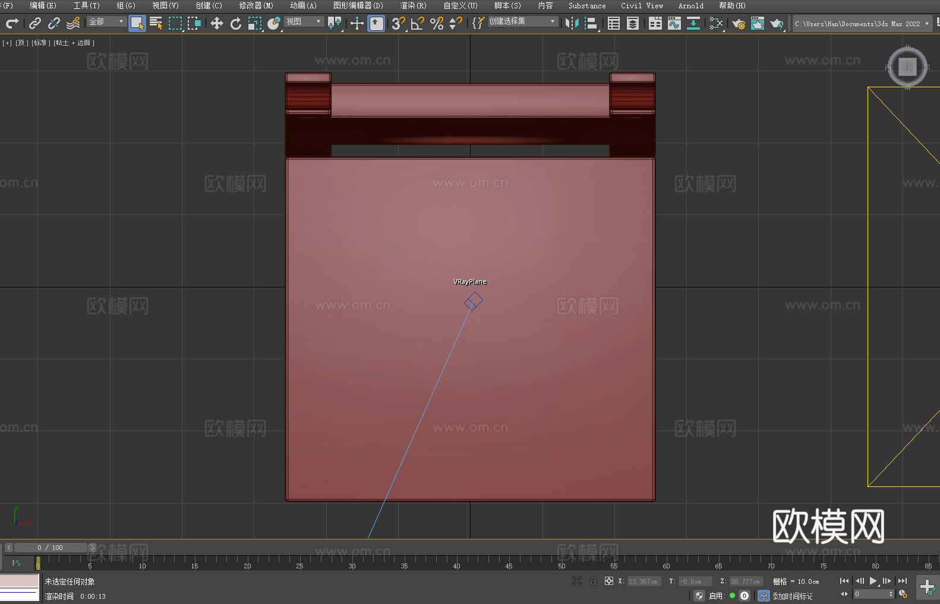Toggle Spinner Snap
The height and width of the screenshot is (604, 940).
[456, 23]
